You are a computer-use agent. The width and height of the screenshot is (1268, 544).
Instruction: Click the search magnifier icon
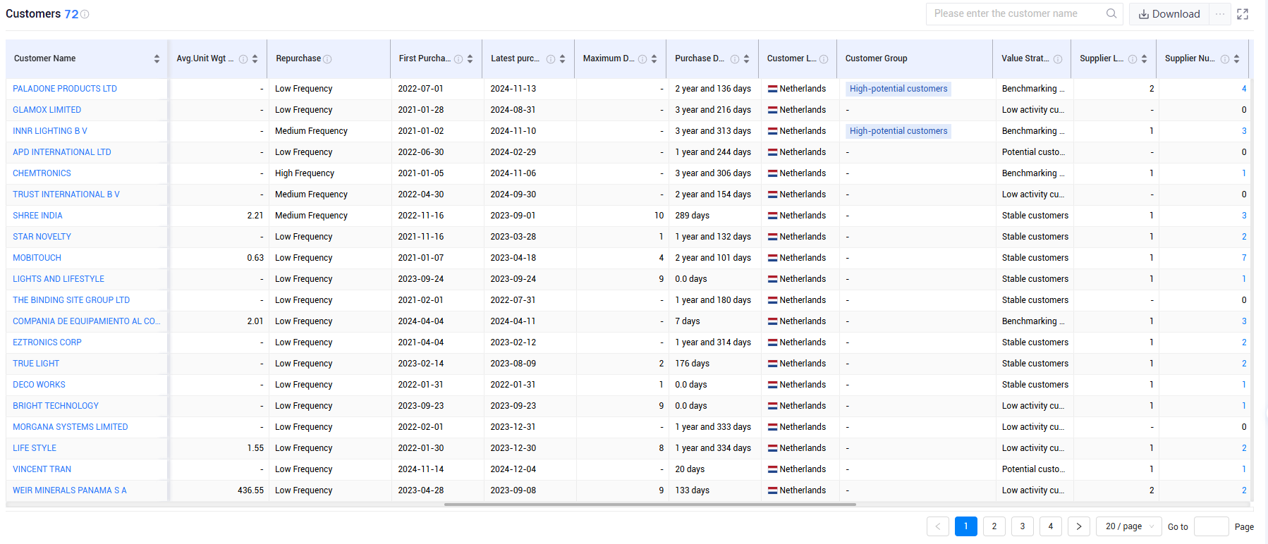(x=1111, y=13)
